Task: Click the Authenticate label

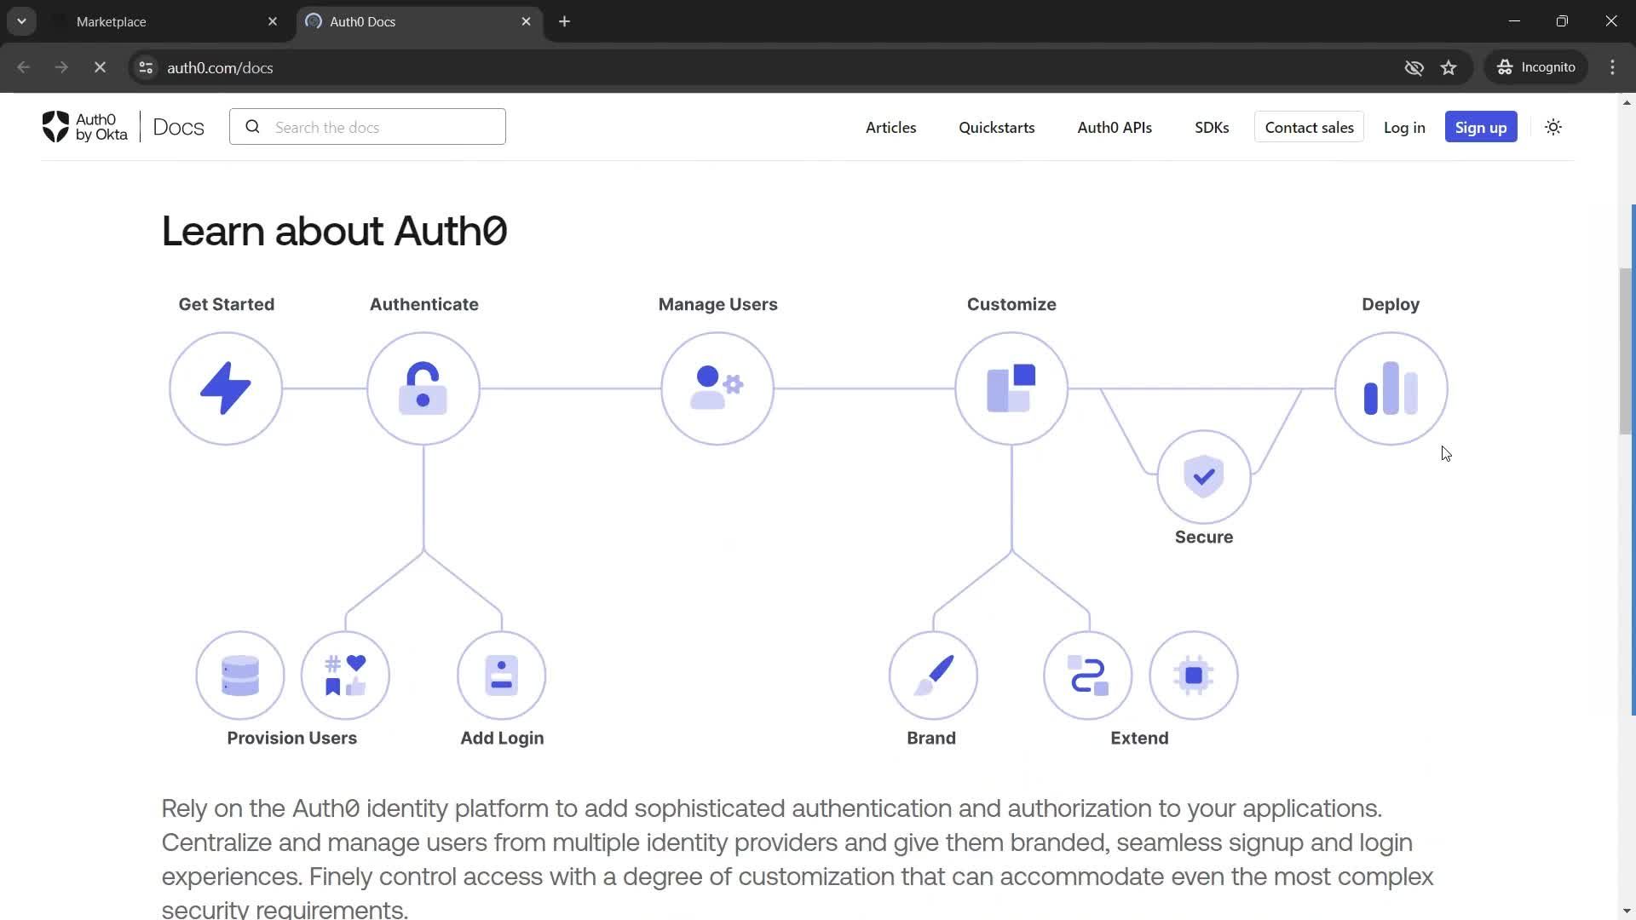Action: click(x=423, y=304)
